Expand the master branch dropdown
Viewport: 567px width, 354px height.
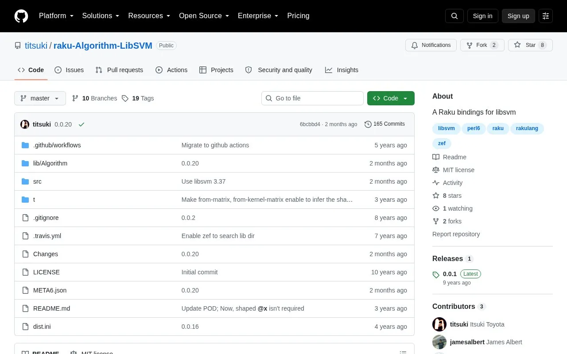pyautogui.click(x=40, y=98)
